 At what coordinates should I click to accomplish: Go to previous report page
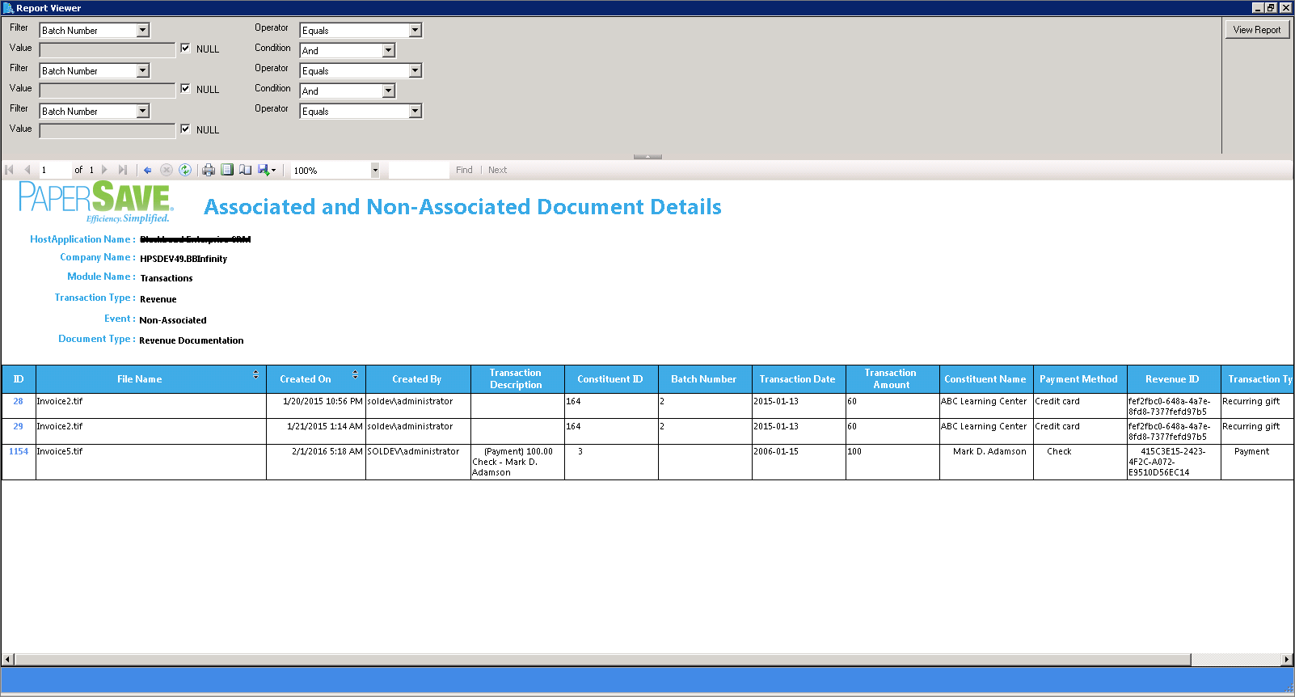27,170
